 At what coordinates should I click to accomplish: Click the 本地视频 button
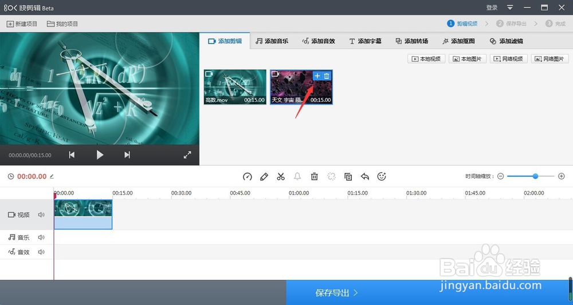[x=426, y=59]
